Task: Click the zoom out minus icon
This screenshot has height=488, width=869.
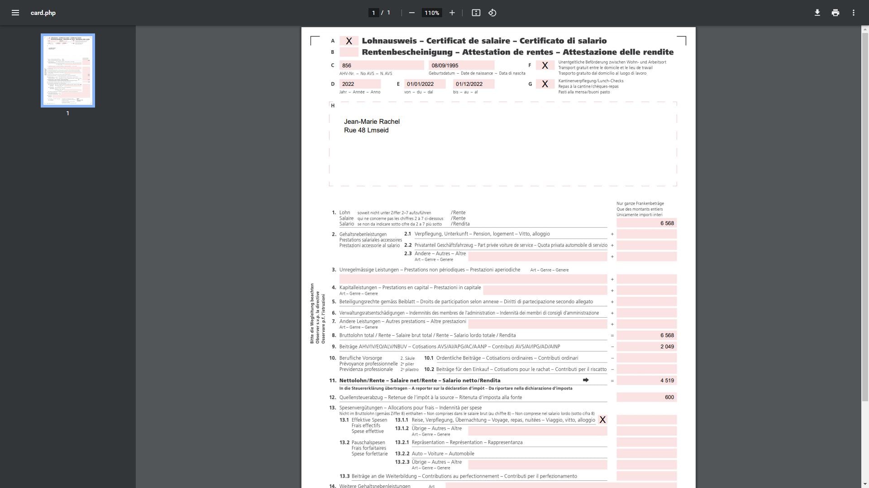Action: click(411, 13)
